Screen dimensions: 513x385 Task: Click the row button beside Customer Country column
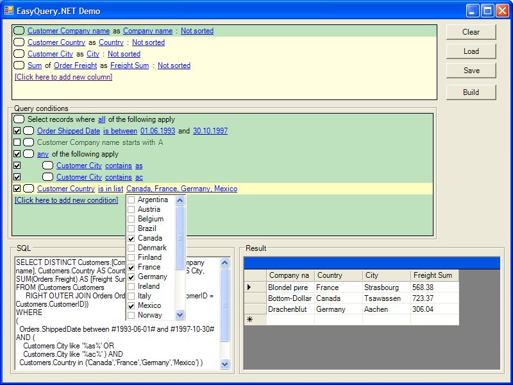pyautogui.click(x=19, y=42)
